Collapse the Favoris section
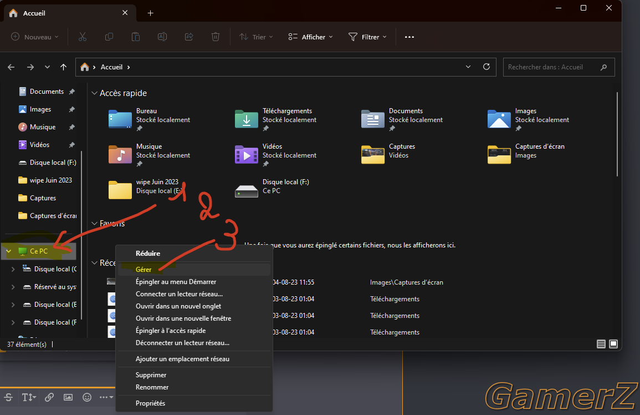Screen dimensions: 640x415 tap(94, 223)
